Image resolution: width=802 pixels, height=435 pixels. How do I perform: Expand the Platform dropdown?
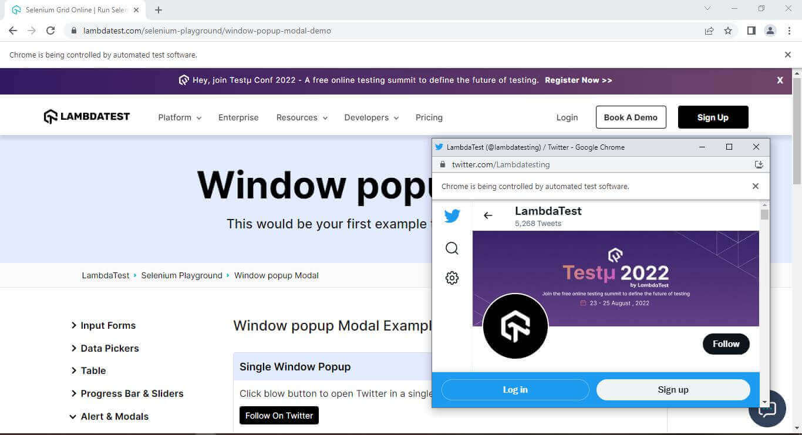[179, 117]
